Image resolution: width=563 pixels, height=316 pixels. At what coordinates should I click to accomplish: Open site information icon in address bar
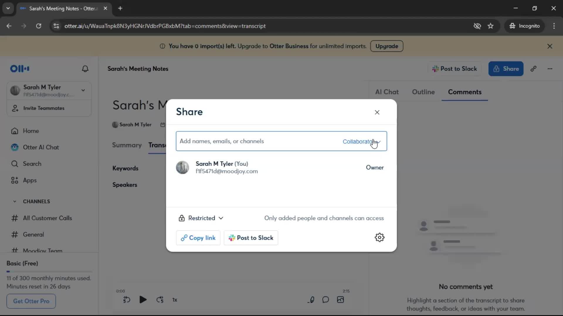pyautogui.click(x=56, y=26)
